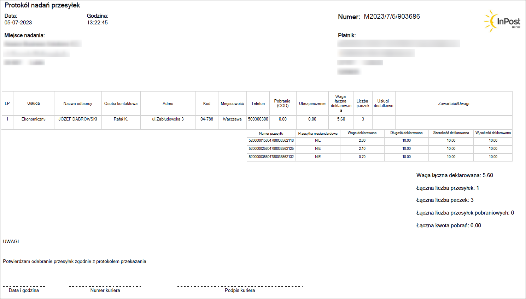526x299 pixels.
Task: Click contact person 'Rafał K.'
Action: (x=121, y=119)
